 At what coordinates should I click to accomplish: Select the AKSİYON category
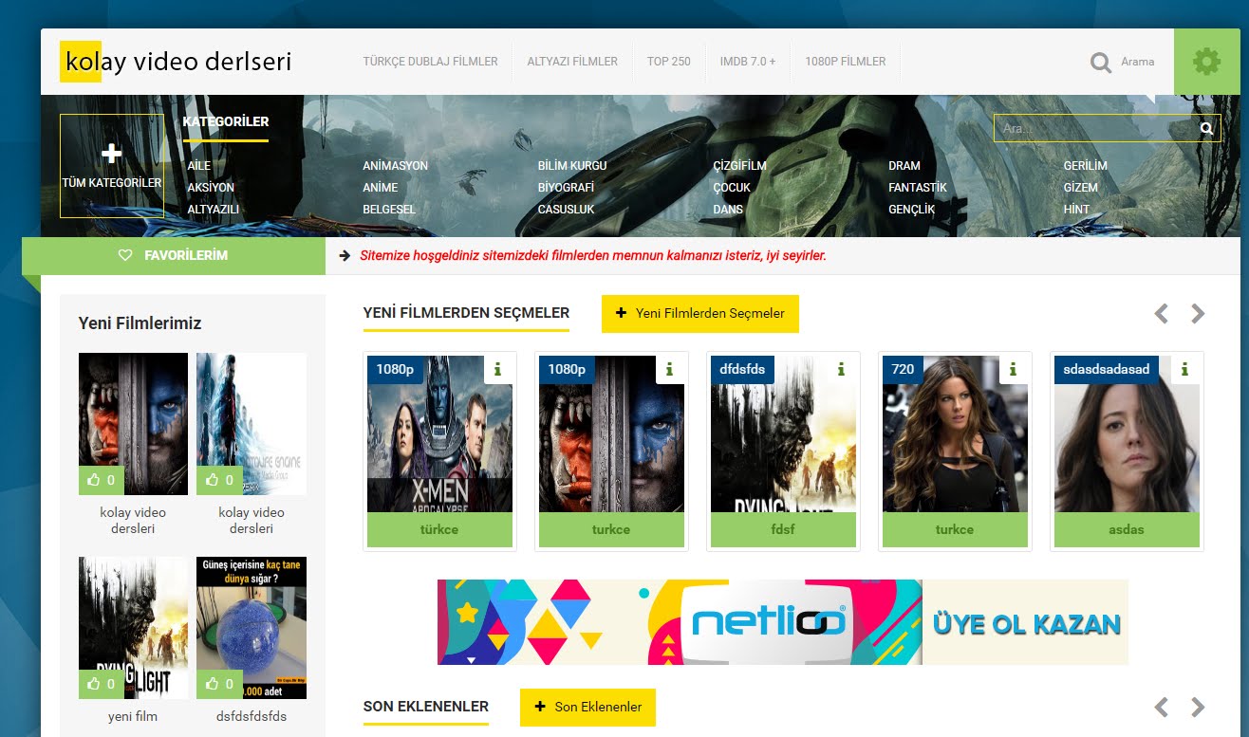[211, 188]
